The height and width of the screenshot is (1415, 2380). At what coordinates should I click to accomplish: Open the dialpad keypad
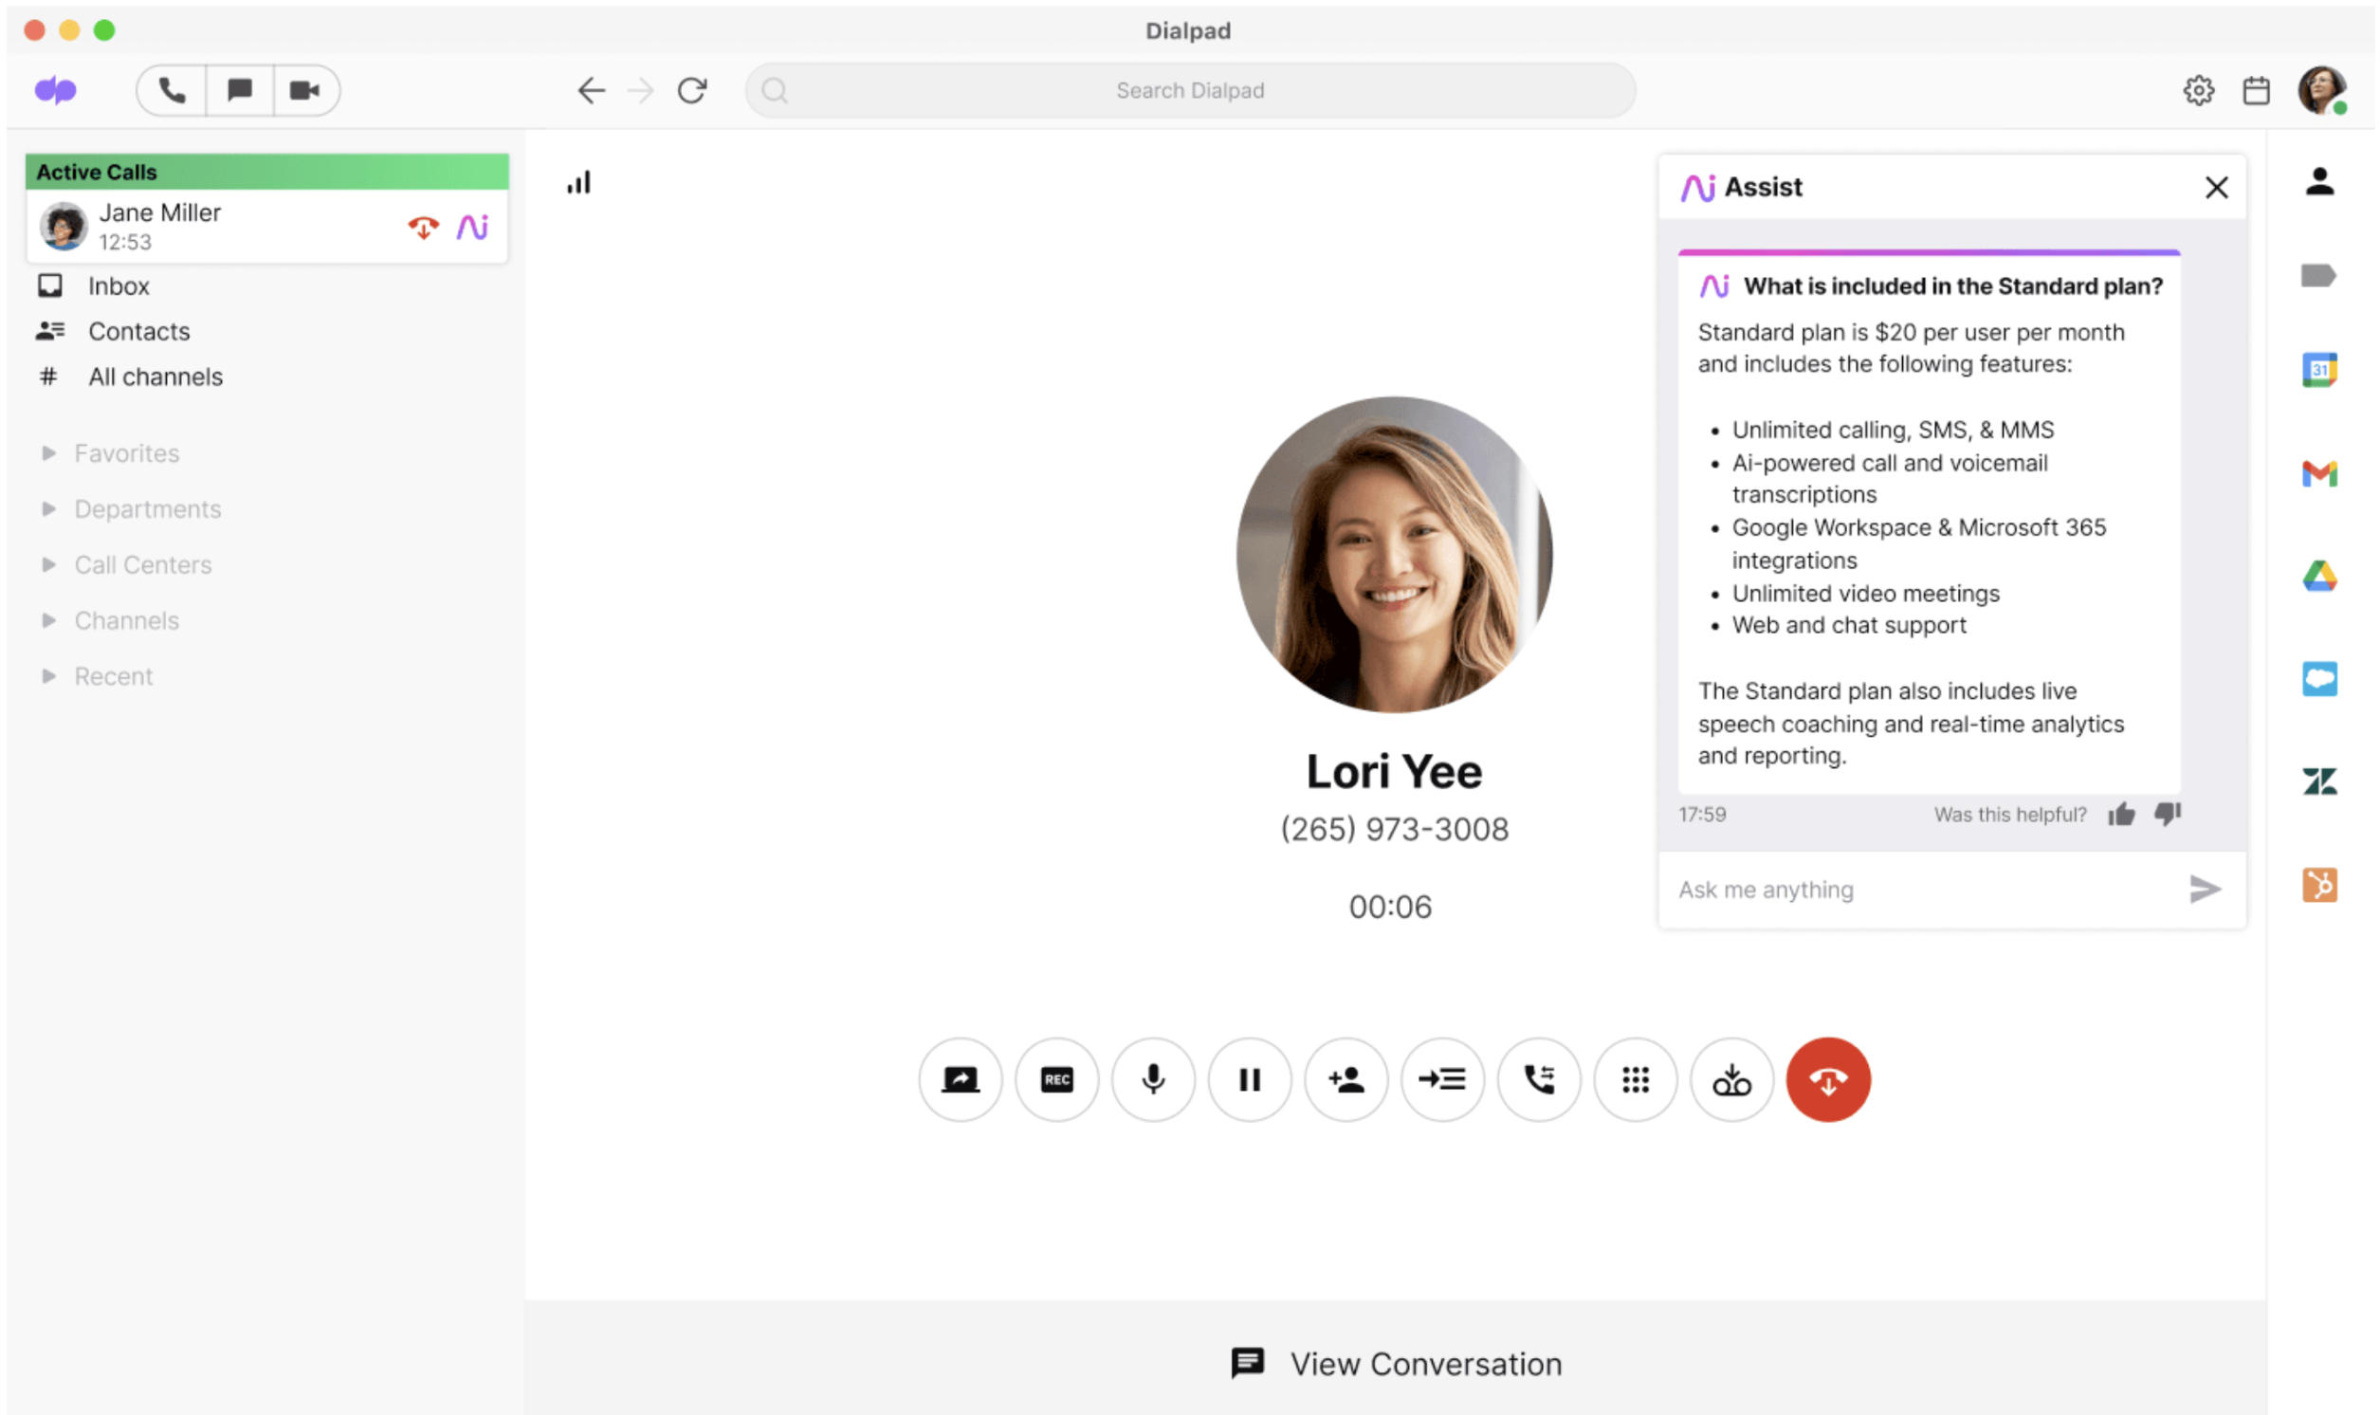[1636, 1079]
